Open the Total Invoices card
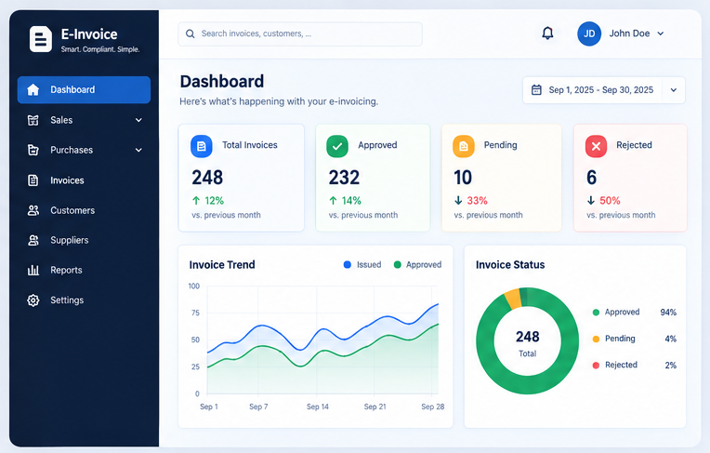 click(x=242, y=179)
